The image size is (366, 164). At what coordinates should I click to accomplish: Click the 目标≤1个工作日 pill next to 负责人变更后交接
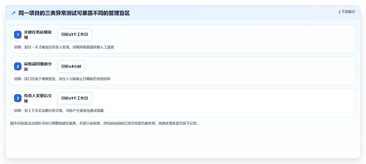74,98
